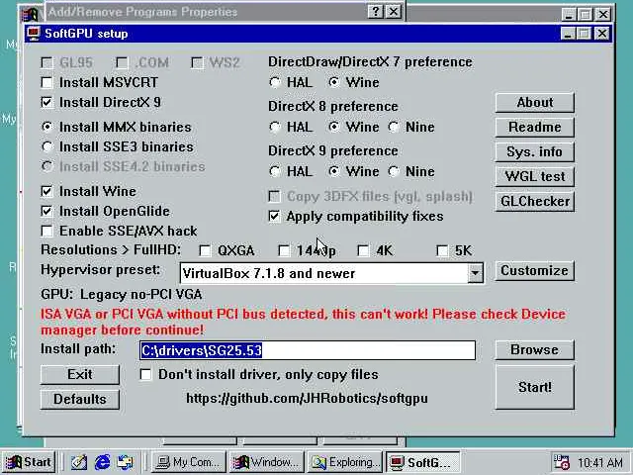Check Don't install driver, only copy files

tap(145, 374)
